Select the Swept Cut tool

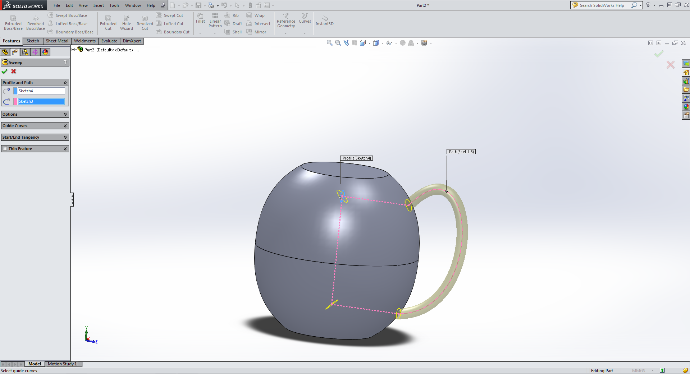(170, 15)
